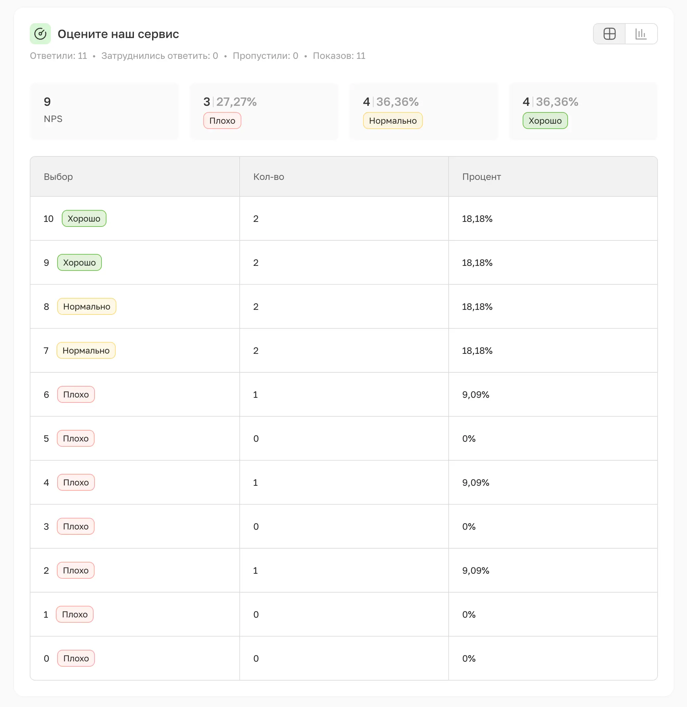Click the Нормально badge in row 7
687x707 pixels.
[86, 351]
